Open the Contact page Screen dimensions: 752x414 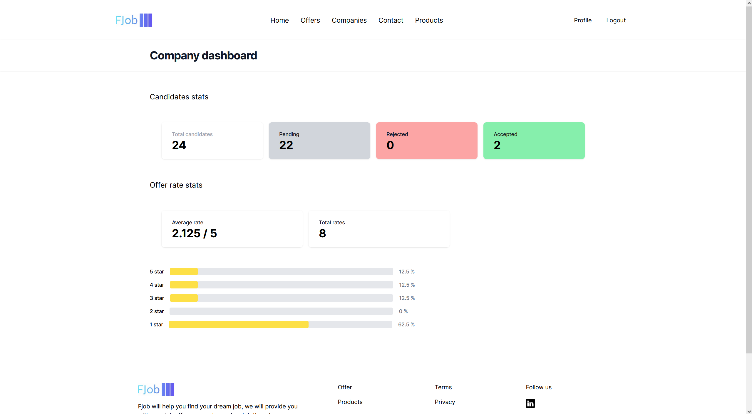click(391, 20)
